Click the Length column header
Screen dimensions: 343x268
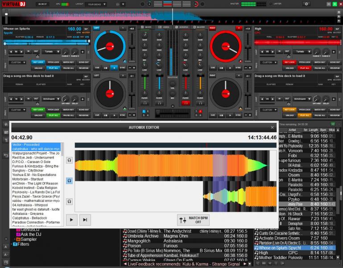click(313, 130)
